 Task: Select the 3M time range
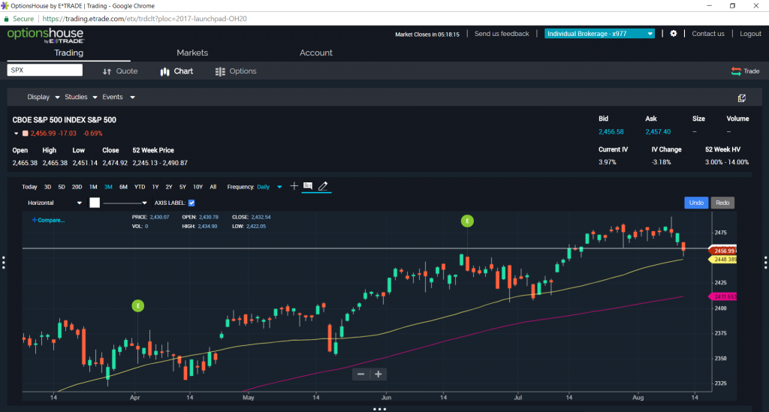pyautogui.click(x=108, y=187)
